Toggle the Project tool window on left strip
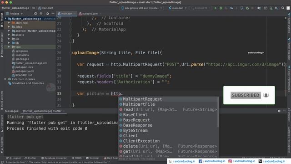Screen dimensions: 291x164 click(2, 20)
